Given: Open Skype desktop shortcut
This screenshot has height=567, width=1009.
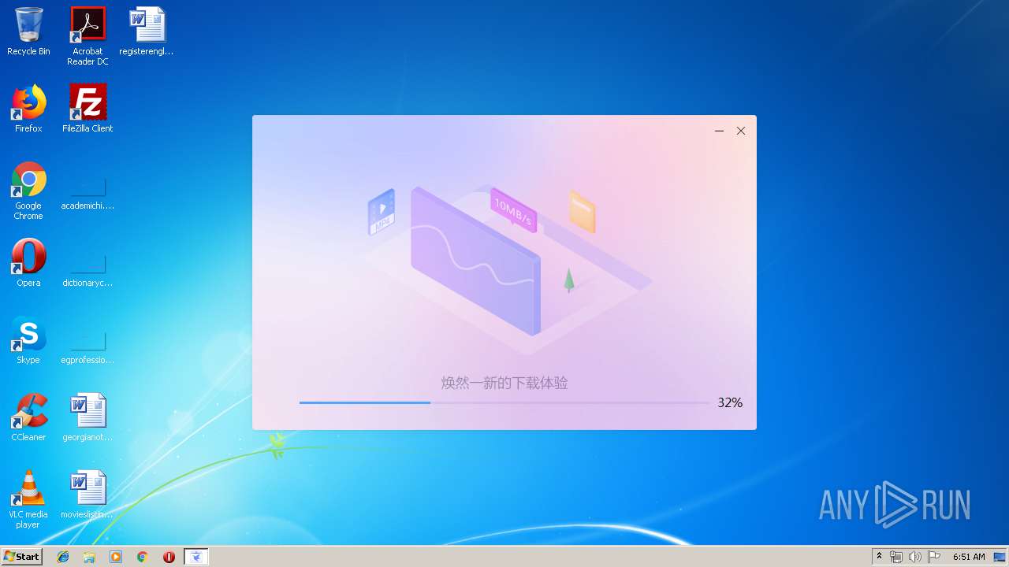Looking at the screenshot, I should click(28, 340).
